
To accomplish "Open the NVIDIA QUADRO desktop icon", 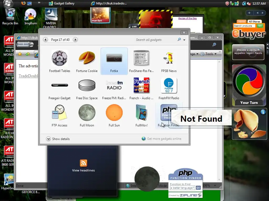I will [x=51, y=18].
